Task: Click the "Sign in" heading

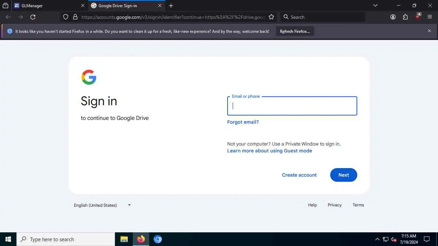Action: (99, 101)
